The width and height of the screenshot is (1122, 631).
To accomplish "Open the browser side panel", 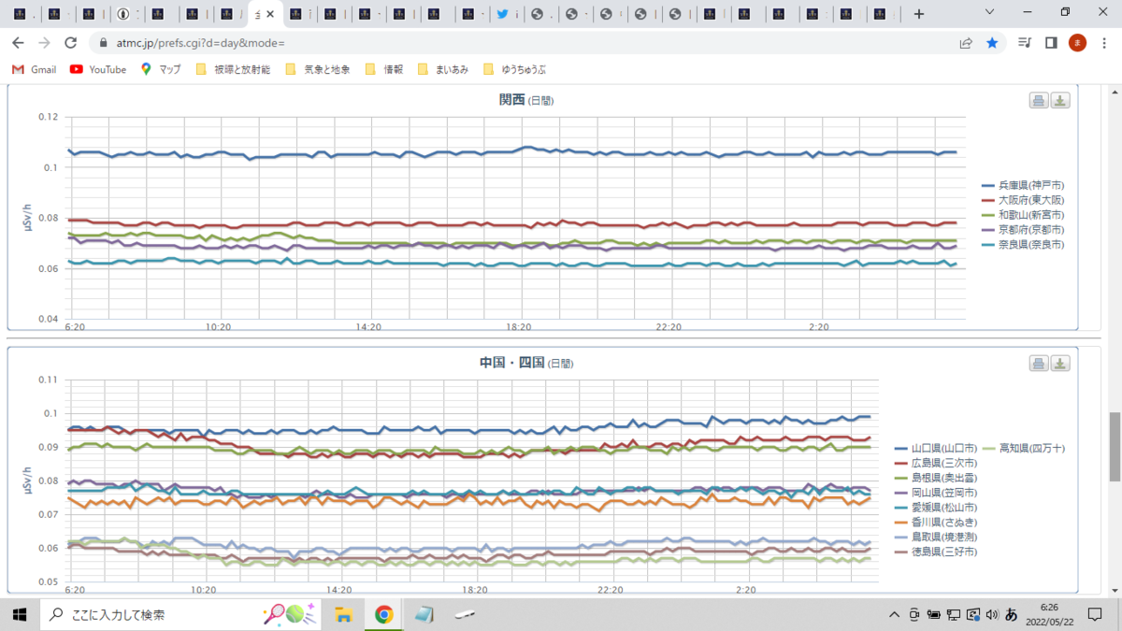I will coord(1051,43).
